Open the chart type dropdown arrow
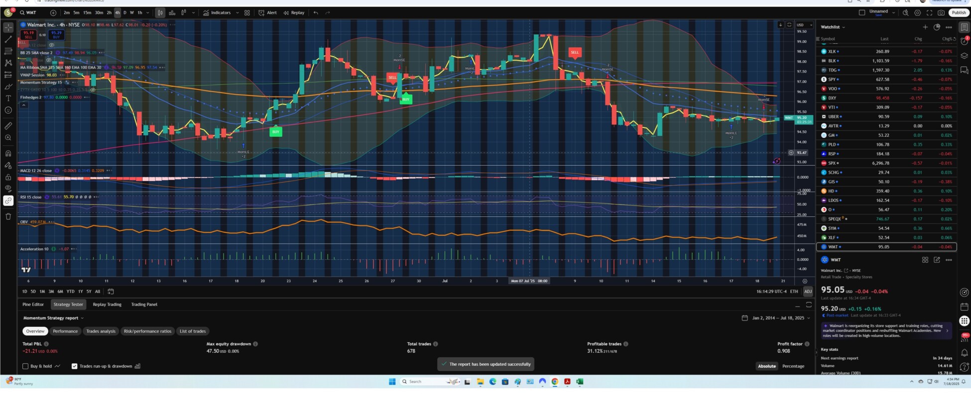Viewport: 971px width, 406px height. (x=194, y=13)
